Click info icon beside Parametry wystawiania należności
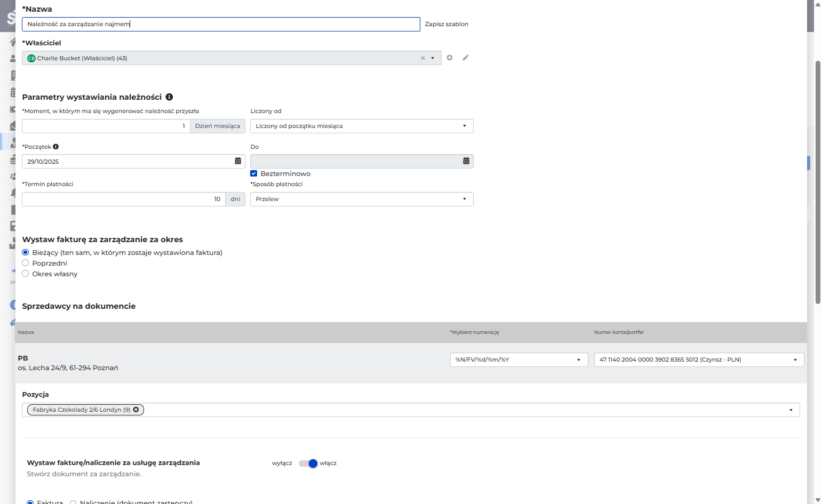 (x=169, y=97)
